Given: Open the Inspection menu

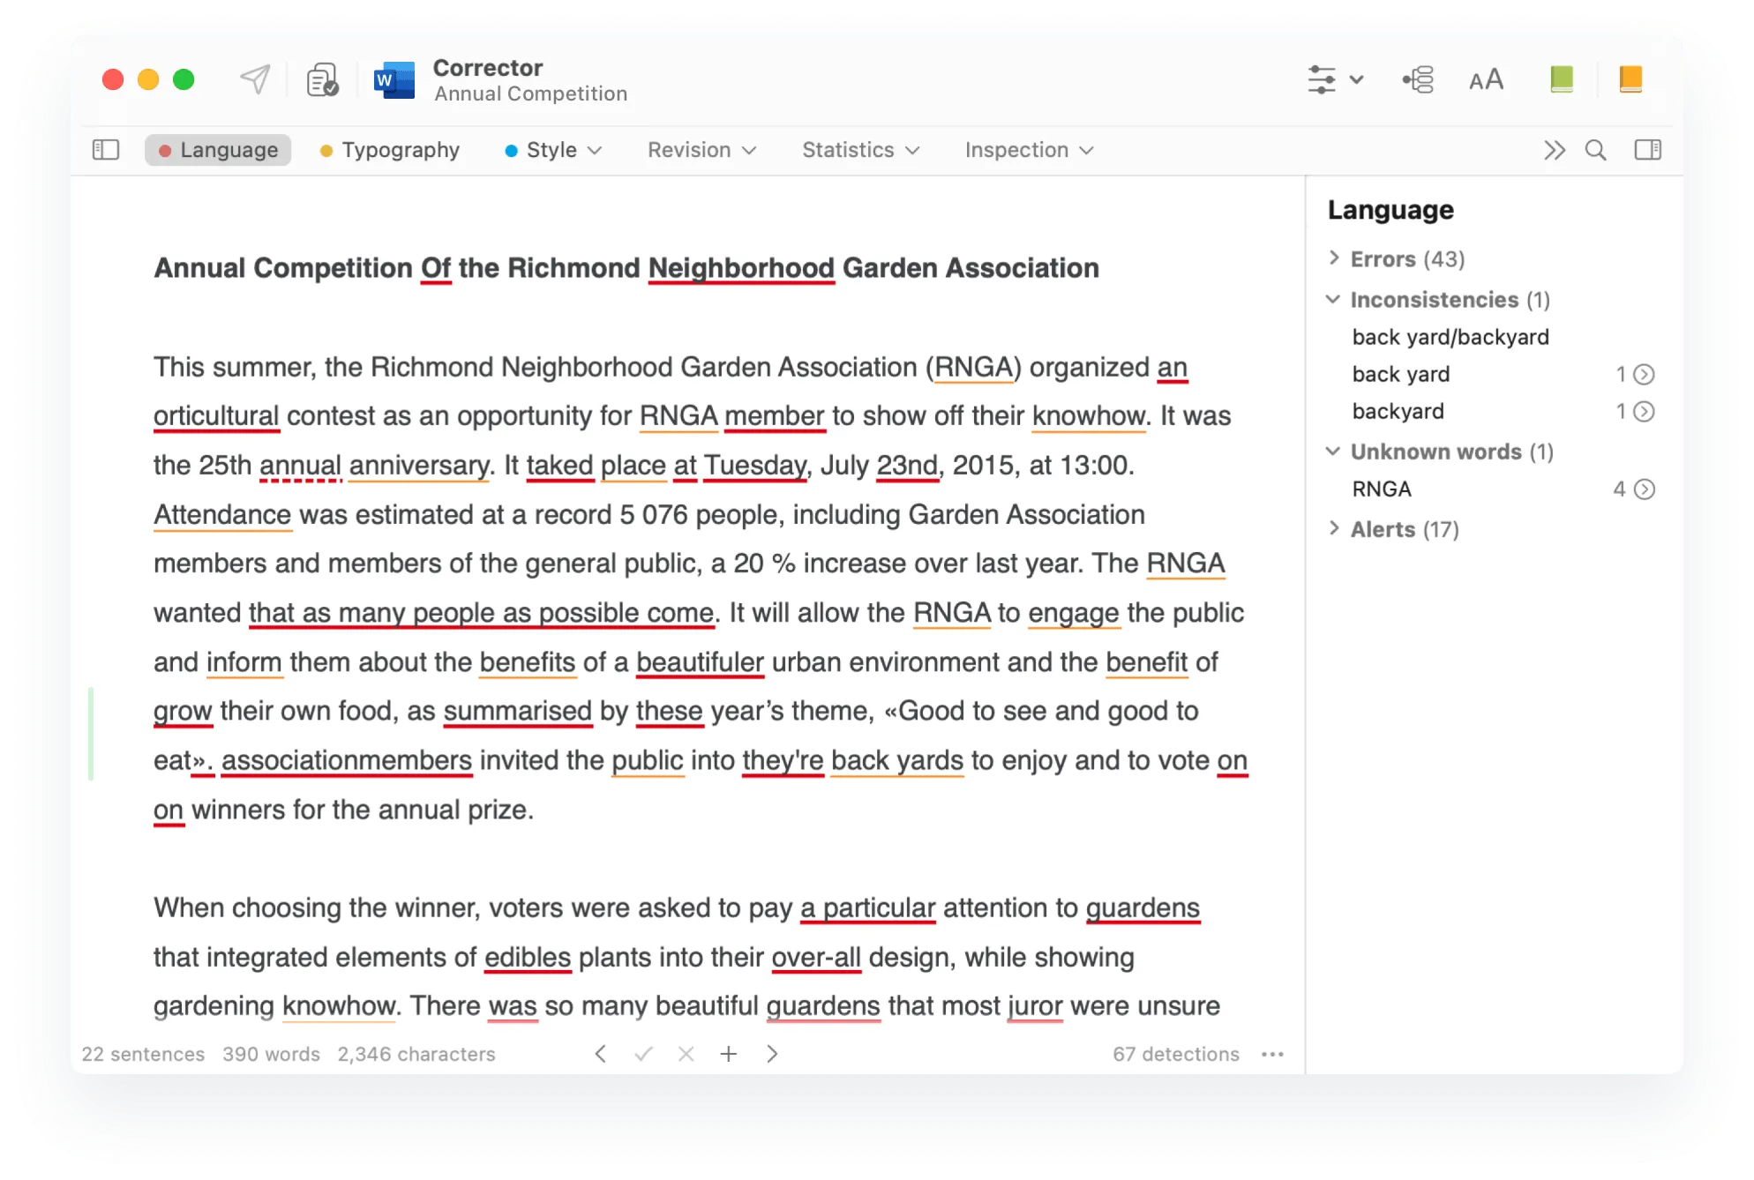Looking at the screenshot, I should [1029, 150].
